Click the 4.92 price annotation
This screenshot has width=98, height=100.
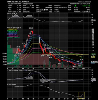[x=78, y=61]
